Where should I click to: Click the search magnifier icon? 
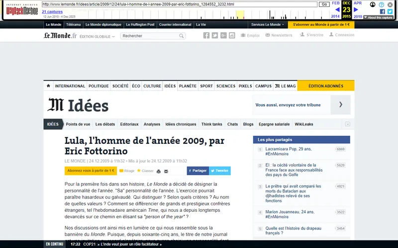181,36
